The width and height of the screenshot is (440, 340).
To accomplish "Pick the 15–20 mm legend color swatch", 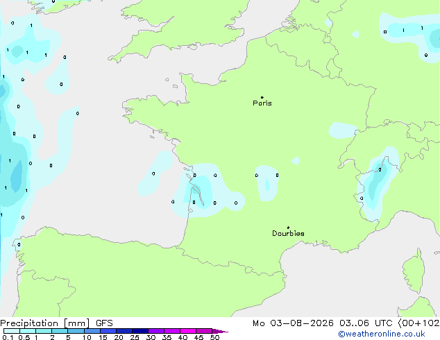I will (108, 331).
